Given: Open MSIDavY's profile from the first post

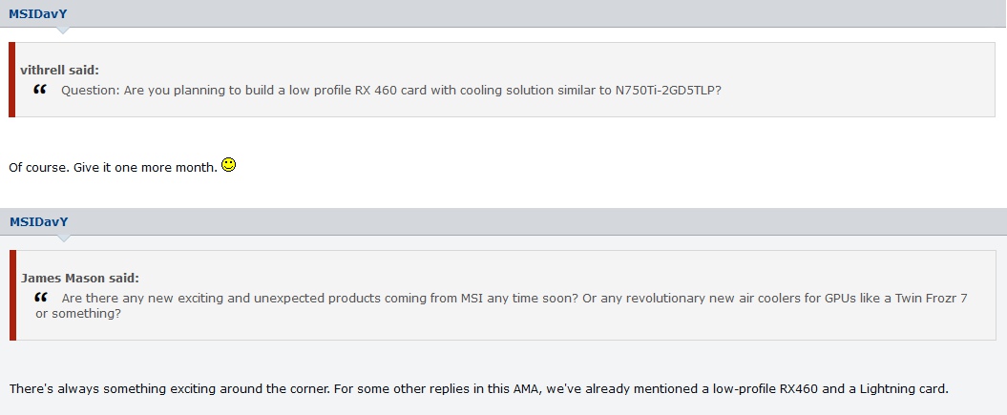Looking at the screenshot, I should [38, 14].
